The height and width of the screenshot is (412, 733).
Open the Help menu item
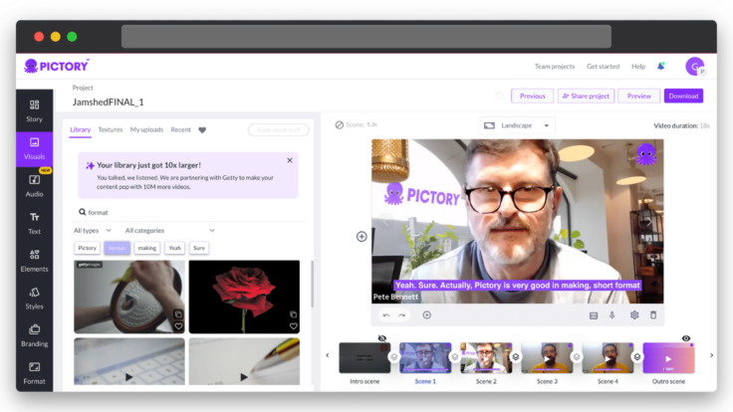(x=638, y=67)
